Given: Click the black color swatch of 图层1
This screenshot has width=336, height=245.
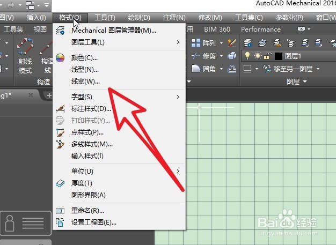Looking at the screenshot, I should pyautogui.click(x=279, y=56).
